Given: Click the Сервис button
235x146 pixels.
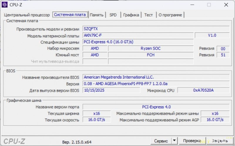Looking at the screenshot, I should (x=161, y=141).
